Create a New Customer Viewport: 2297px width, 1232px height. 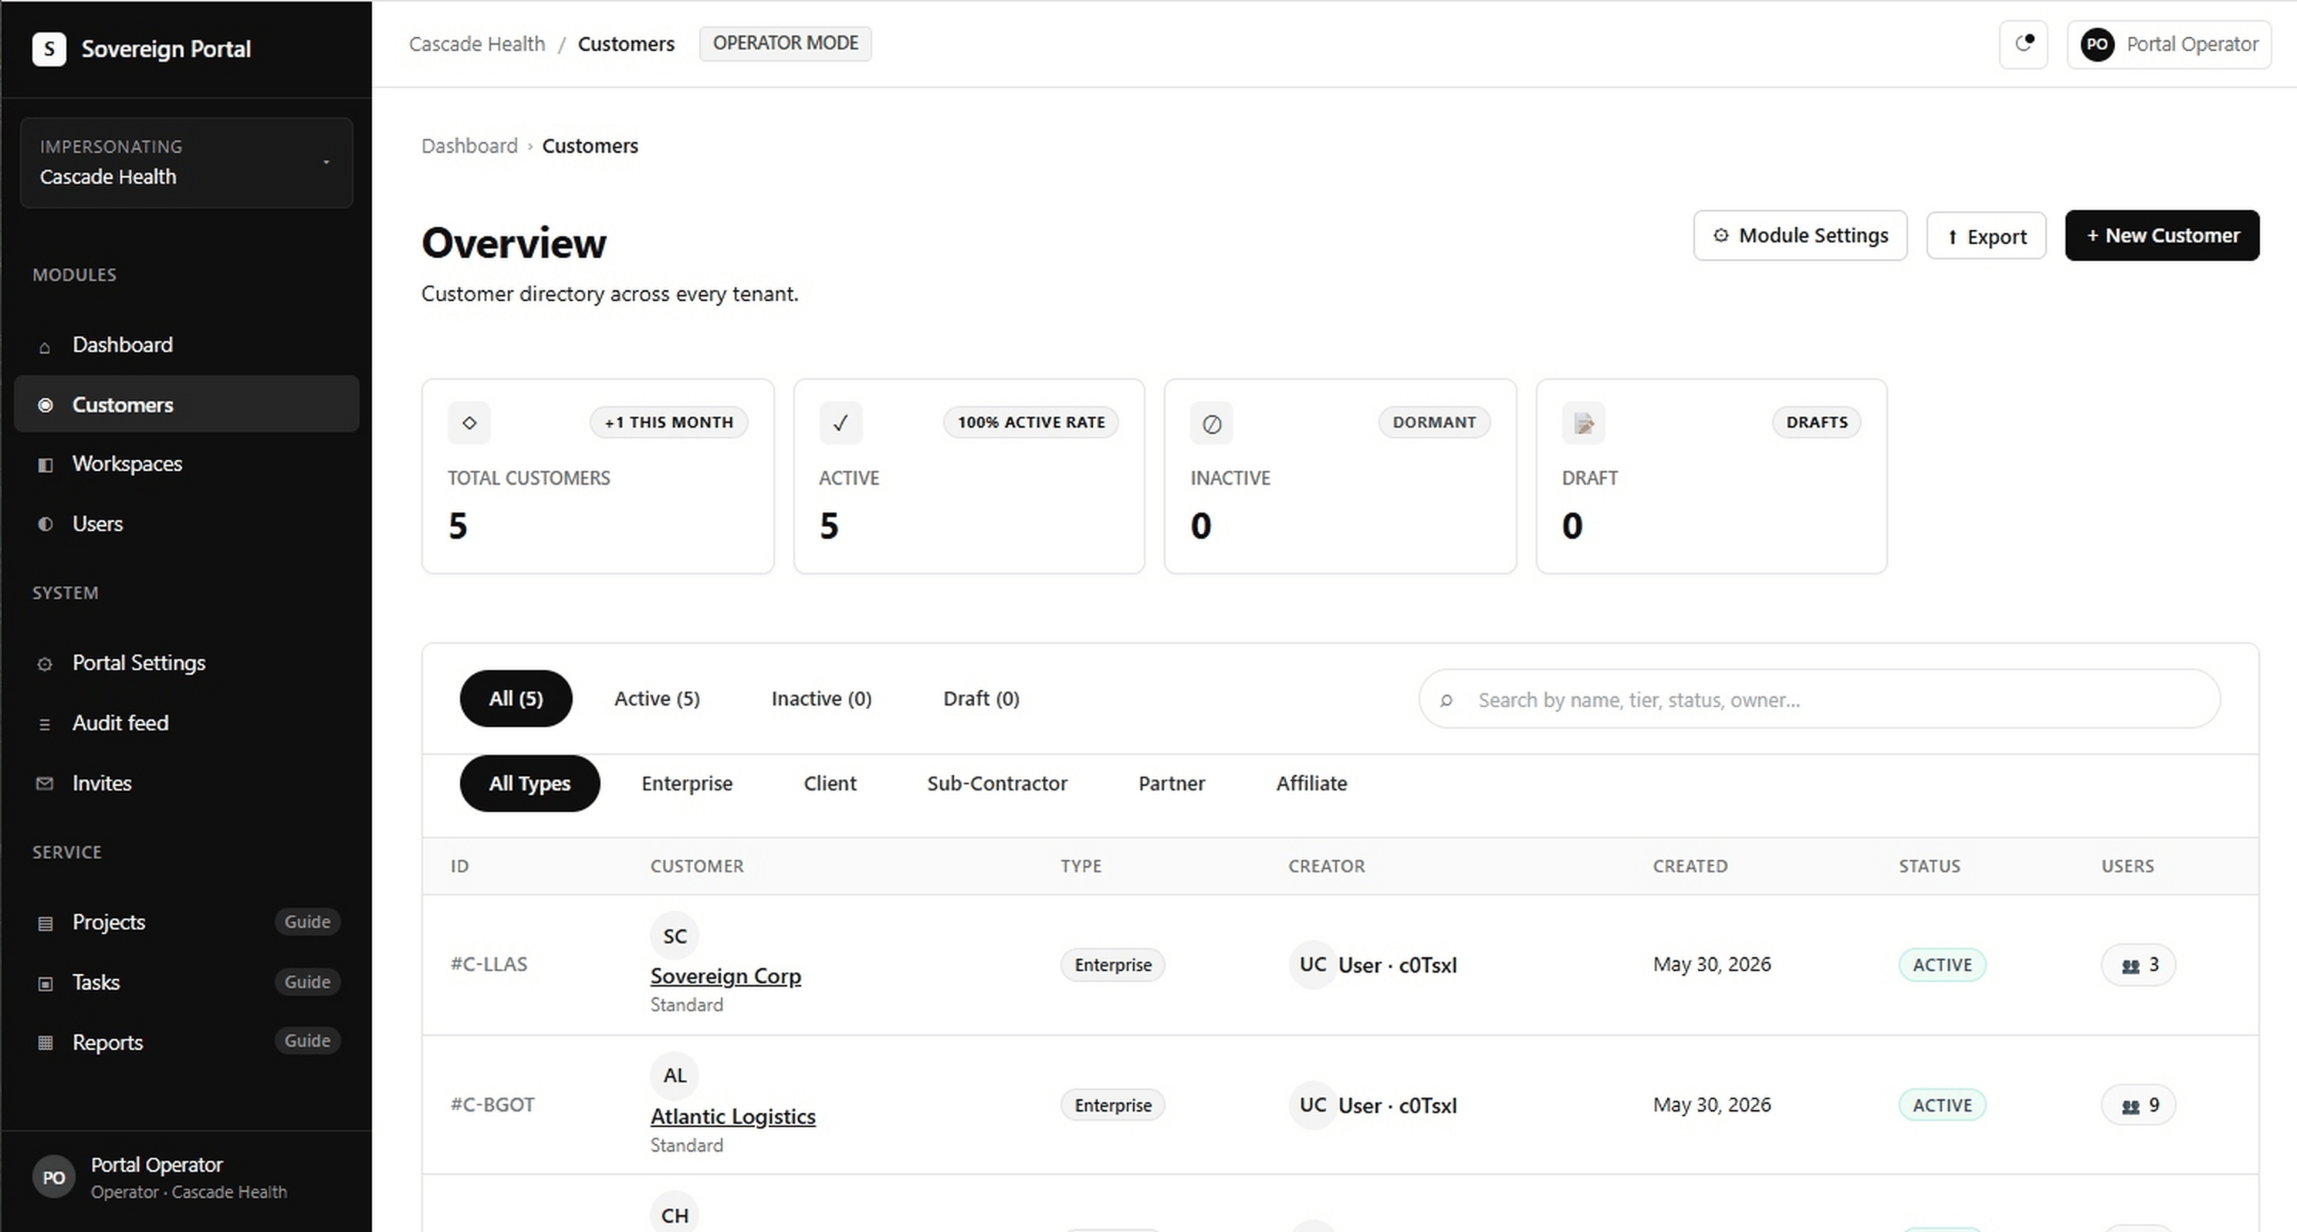2161,235
